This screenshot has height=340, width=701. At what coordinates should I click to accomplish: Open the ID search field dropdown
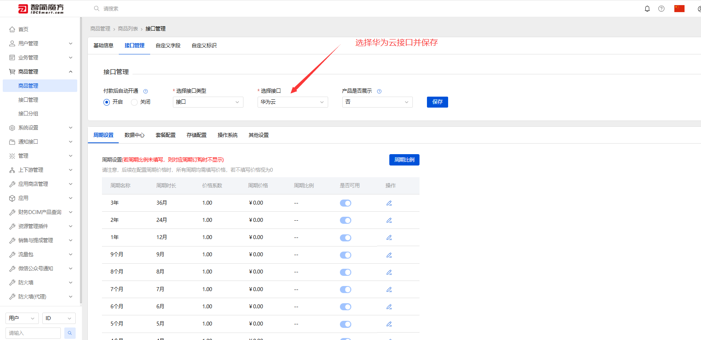pos(59,318)
